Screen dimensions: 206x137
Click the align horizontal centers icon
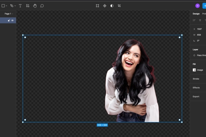[x=200, y=20]
